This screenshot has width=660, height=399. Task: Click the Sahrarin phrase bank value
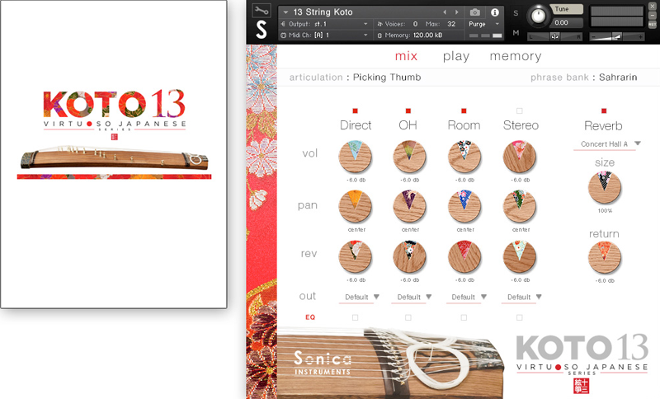618,77
